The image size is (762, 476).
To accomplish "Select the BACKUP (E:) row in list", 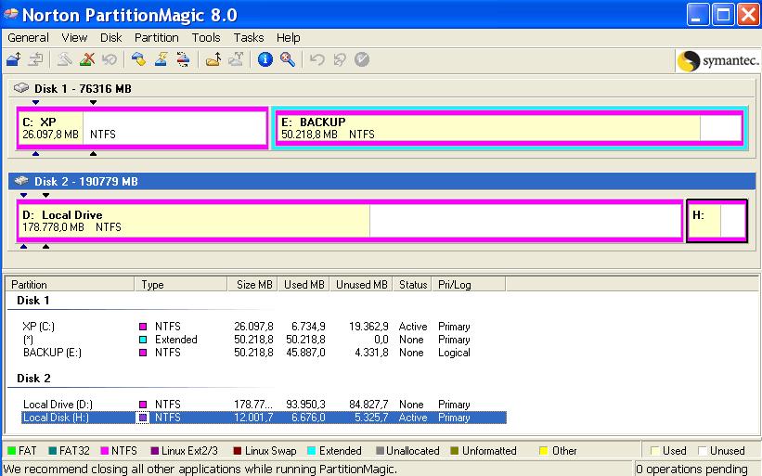I will click(x=54, y=353).
